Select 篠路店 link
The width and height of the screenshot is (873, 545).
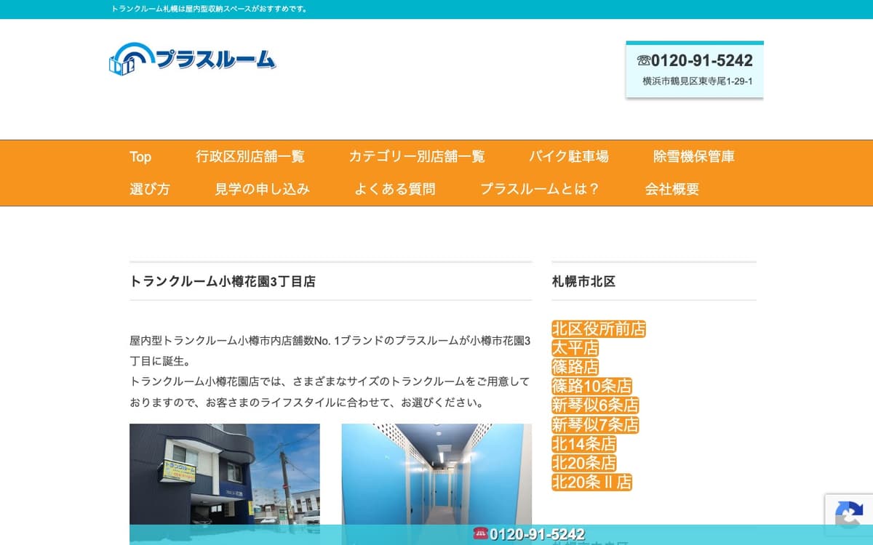[x=575, y=367]
